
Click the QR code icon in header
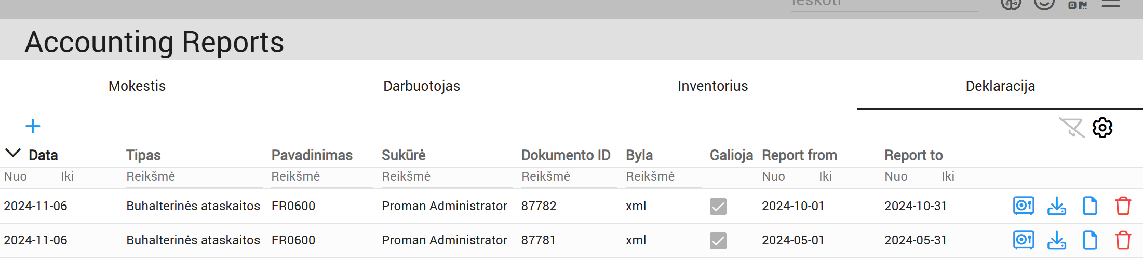[x=1078, y=5]
